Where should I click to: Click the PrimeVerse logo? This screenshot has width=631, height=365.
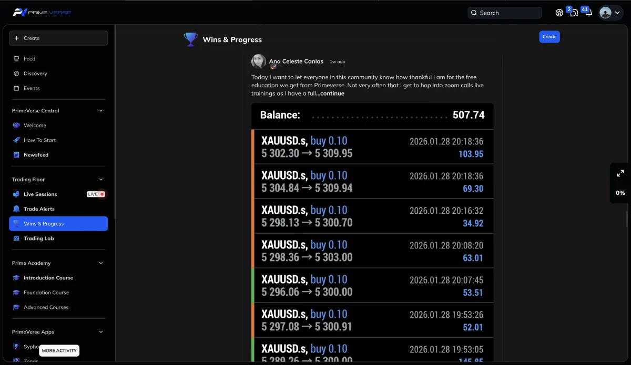coord(42,12)
